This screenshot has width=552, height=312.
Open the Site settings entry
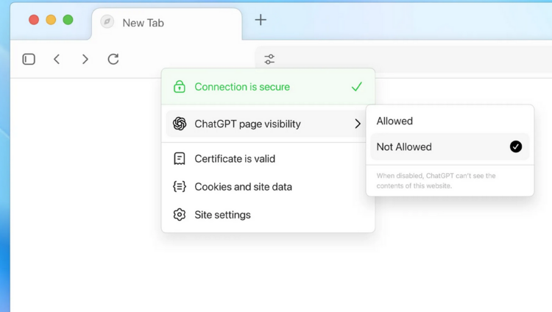pos(222,215)
